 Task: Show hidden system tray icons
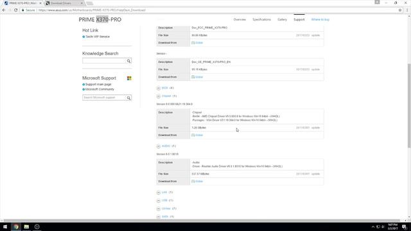373,227
